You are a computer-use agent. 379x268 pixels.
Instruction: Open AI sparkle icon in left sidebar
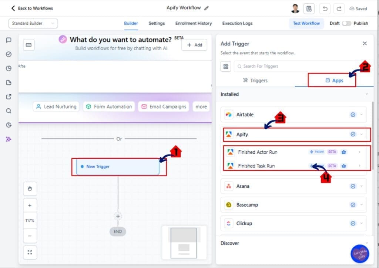[x=9, y=139]
